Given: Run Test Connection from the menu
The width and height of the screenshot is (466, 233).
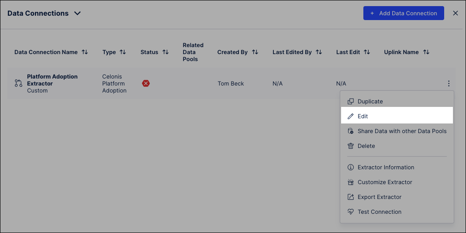Looking at the screenshot, I should pos(379,212).
